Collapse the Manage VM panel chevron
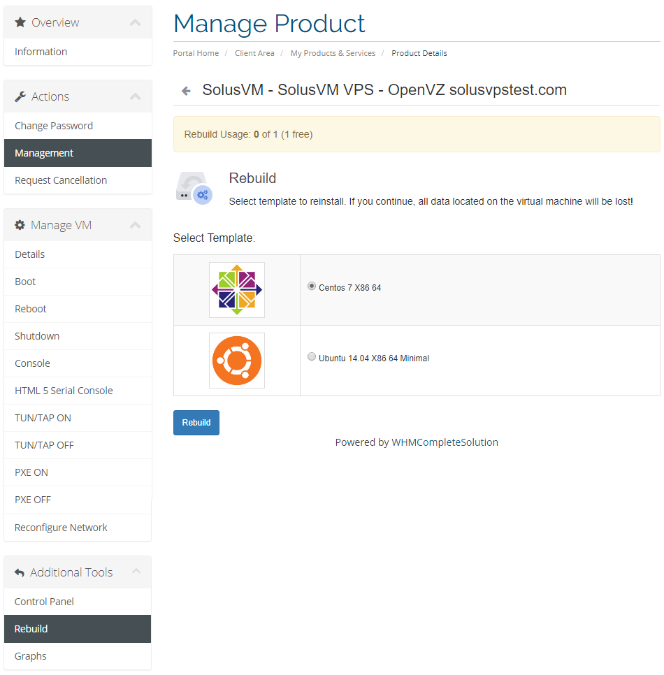This screenshot has height=675, width=664. pyautogui.click(x=136, y=225)
